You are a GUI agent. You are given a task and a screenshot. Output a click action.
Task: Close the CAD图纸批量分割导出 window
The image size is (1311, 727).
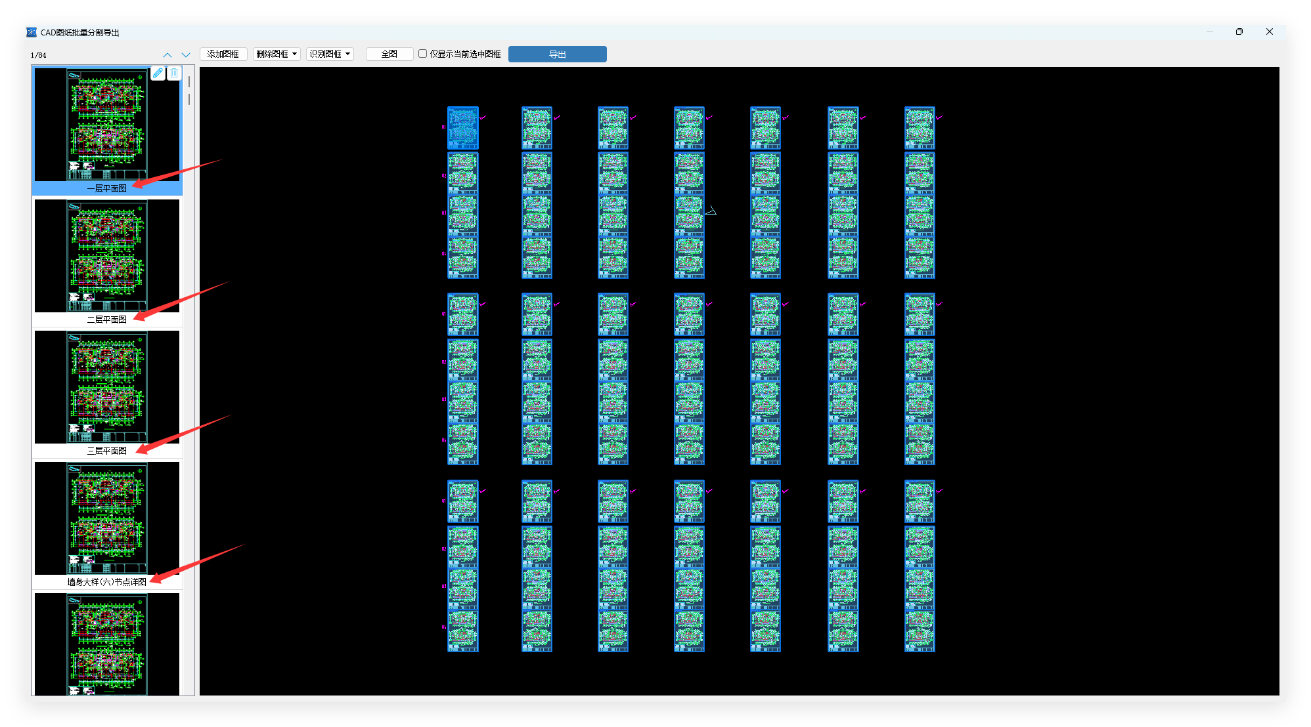click(1269, 31)
